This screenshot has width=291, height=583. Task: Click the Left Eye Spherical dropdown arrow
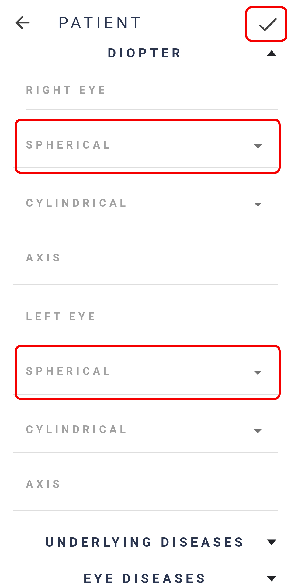point(258,373)
